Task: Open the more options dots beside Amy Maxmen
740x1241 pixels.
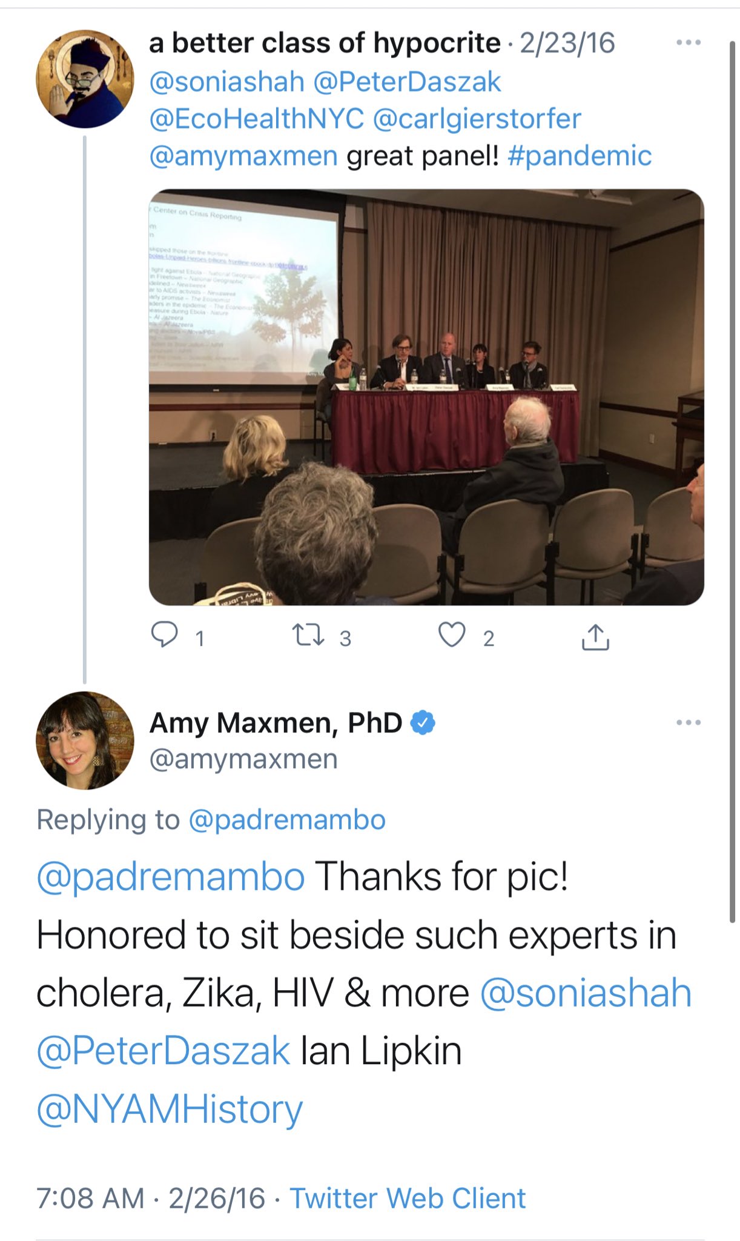Action: coord(689,722)
